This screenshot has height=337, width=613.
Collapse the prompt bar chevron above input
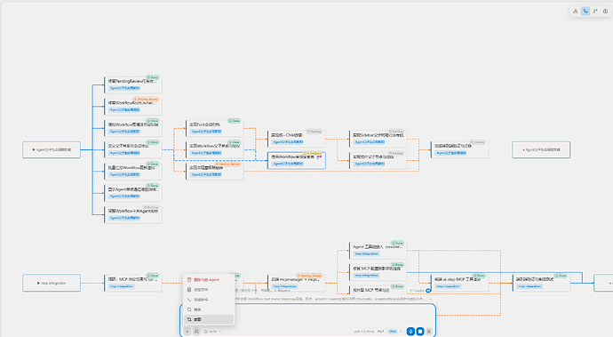pos(430,299)
